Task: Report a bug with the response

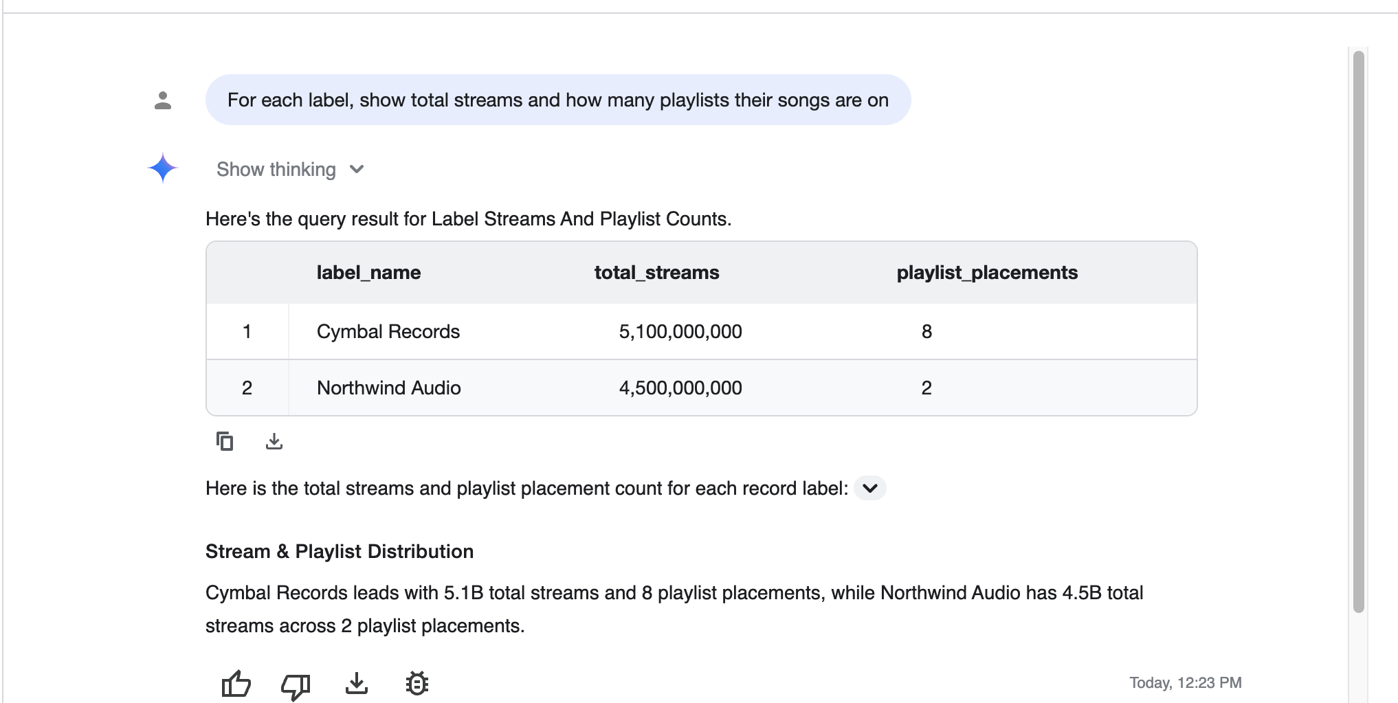Action: pyautogui.click(x=417, y=683)
